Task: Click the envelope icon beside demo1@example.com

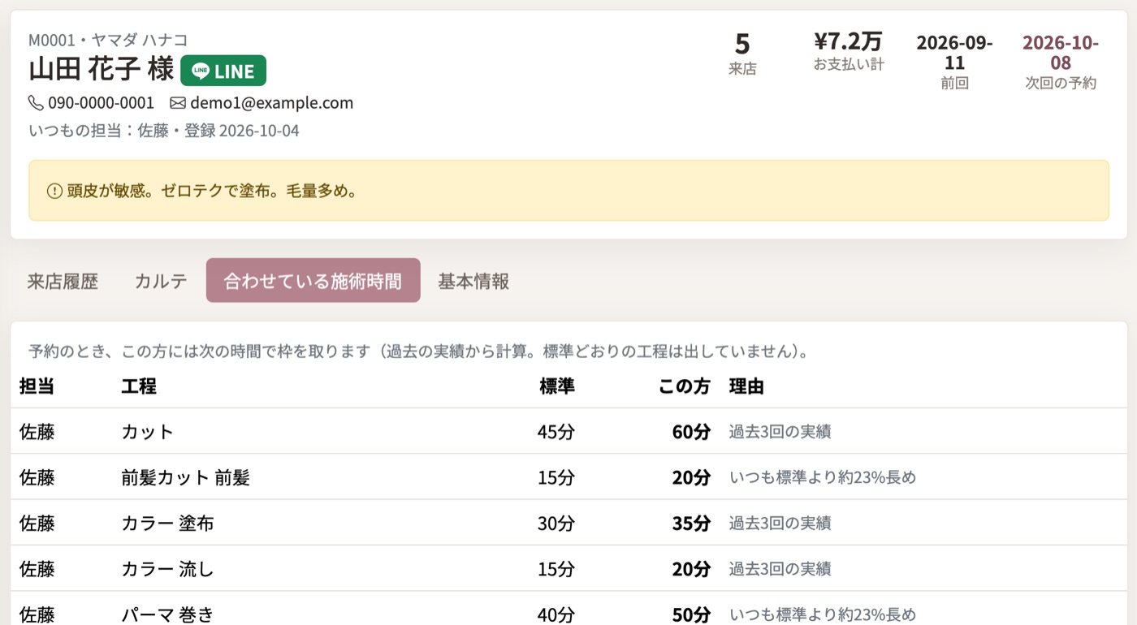Action: (178, 103)
